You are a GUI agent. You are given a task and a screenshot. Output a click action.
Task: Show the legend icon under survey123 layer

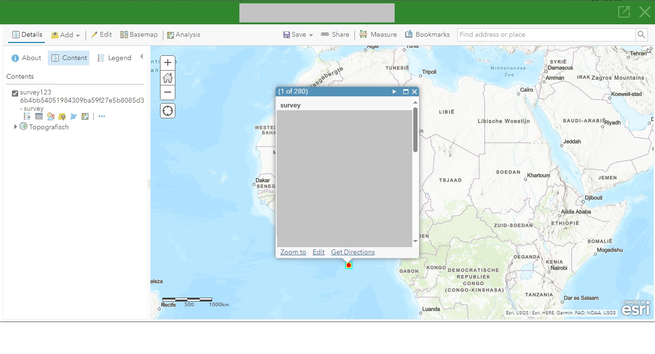pyautogui.click(x=27, y=116)
